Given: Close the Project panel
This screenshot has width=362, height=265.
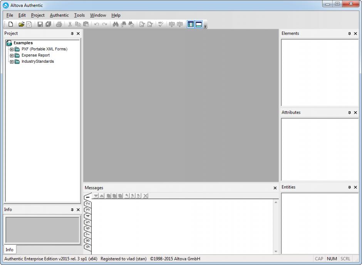Looking at the screenshot, I should click(x=78, y=34).
